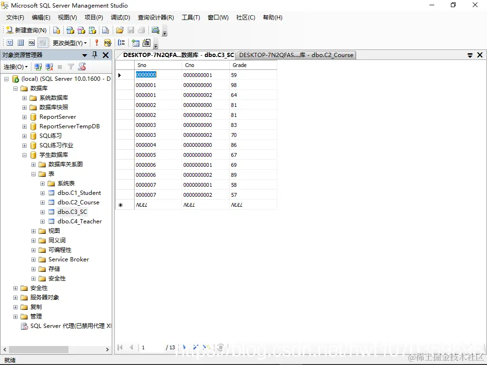Expand the ReportServer database
The height and width of the screenshot is (365, 487).
25,117
